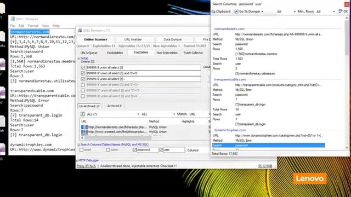Open the Notepad Format menu
Viewport: 351px width, 197px height.
pyautogui.click(x=33, y=26)
